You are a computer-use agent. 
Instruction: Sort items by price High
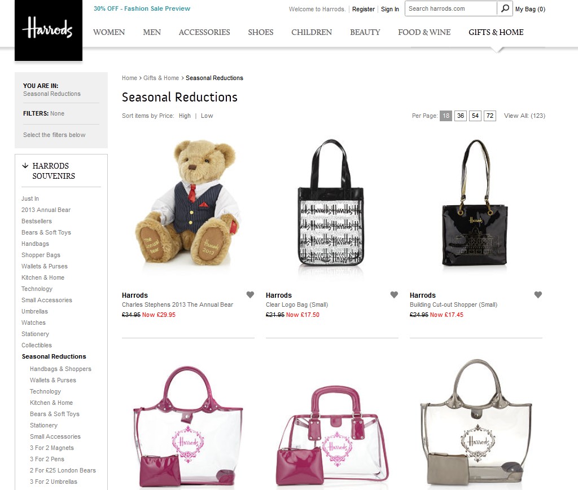185,116
